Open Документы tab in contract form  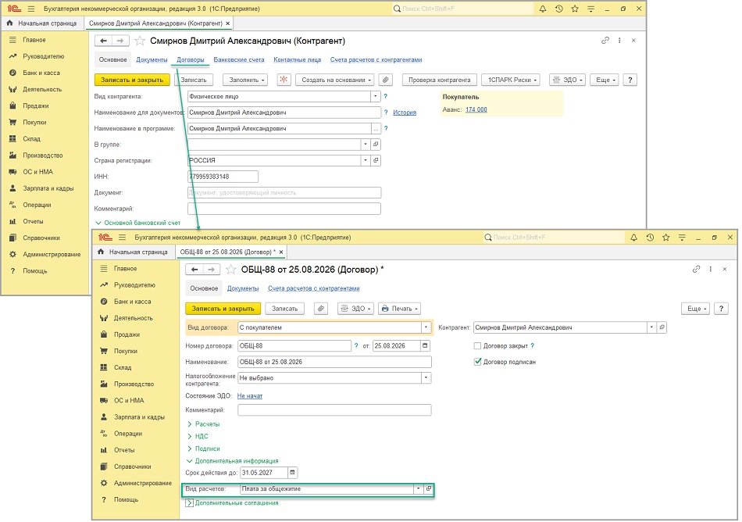coord(243,288)
